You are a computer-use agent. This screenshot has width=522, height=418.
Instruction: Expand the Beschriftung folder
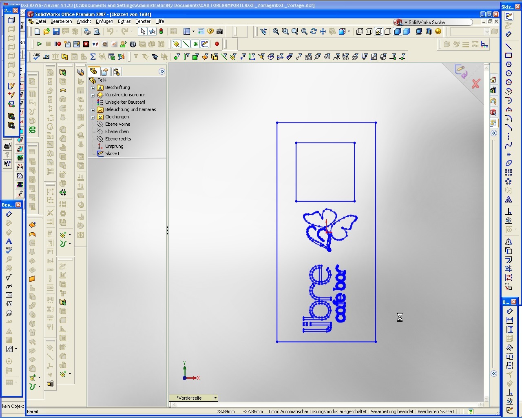tap(93, 87)
